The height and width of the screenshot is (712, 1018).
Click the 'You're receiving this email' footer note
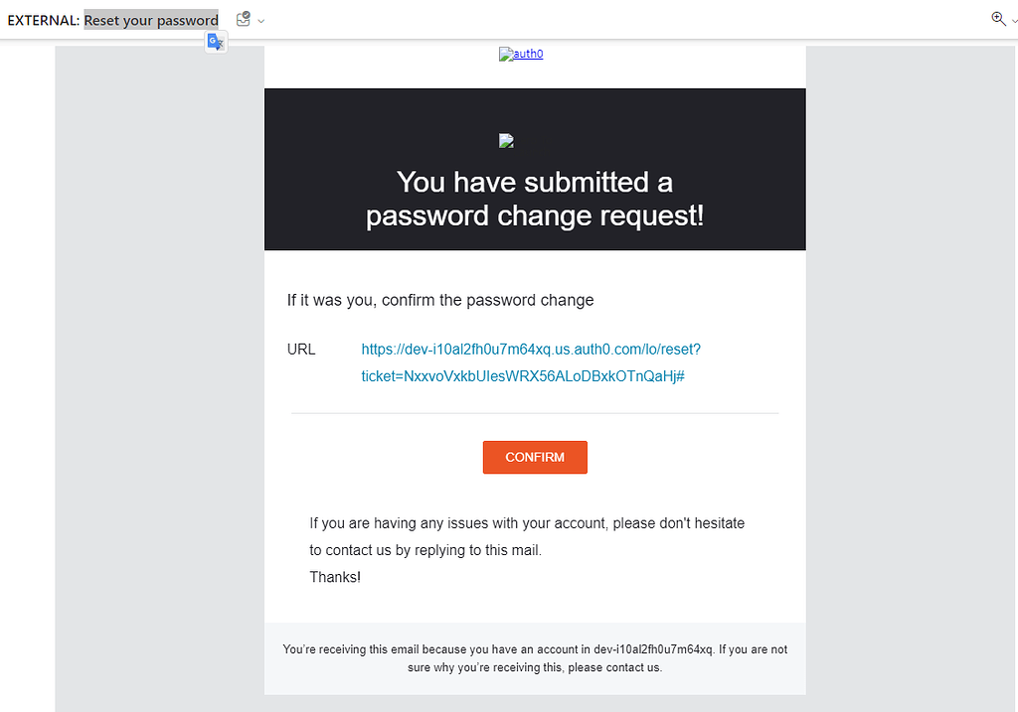[x=535, y=649]
